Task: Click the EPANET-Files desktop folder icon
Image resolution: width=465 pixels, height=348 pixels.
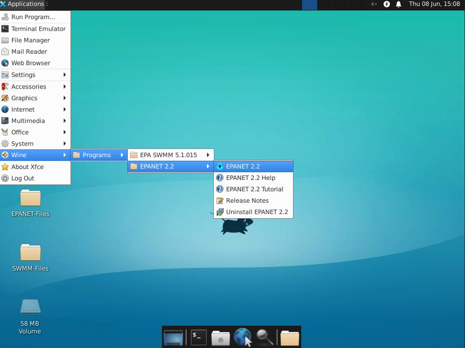Action: [30, 198]
